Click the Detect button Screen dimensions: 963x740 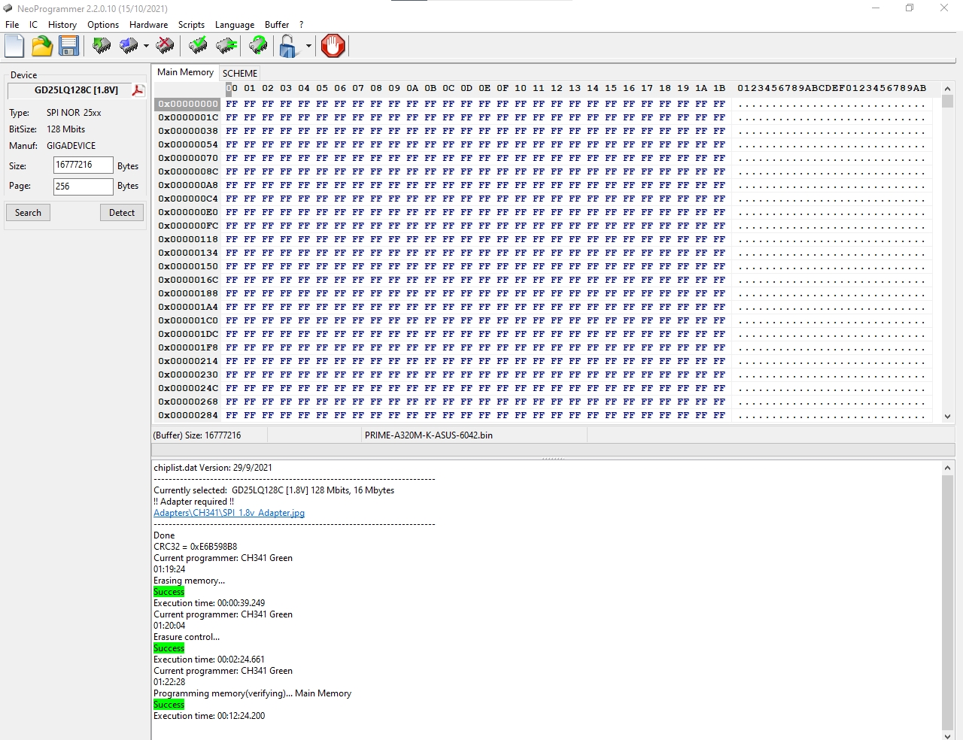[x=122, y=213]
